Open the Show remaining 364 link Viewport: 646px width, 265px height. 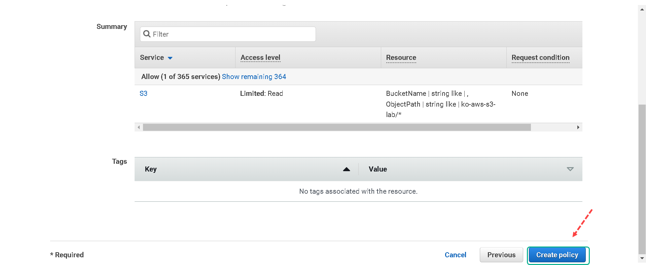(254, 77)
